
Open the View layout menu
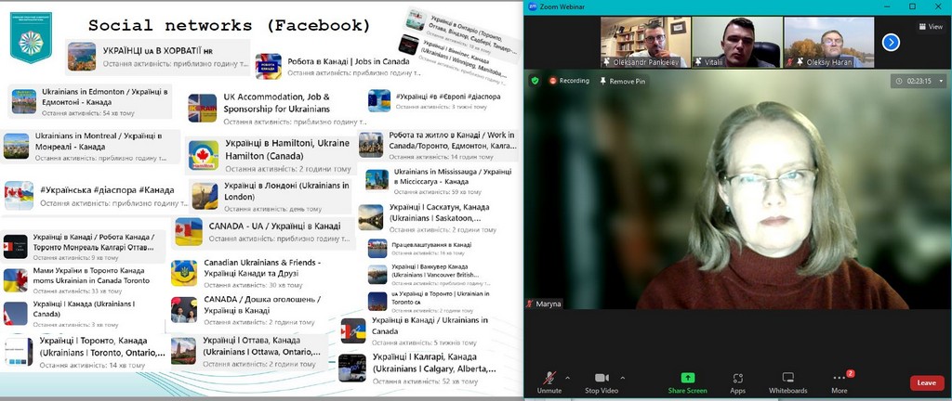[929, 27]
